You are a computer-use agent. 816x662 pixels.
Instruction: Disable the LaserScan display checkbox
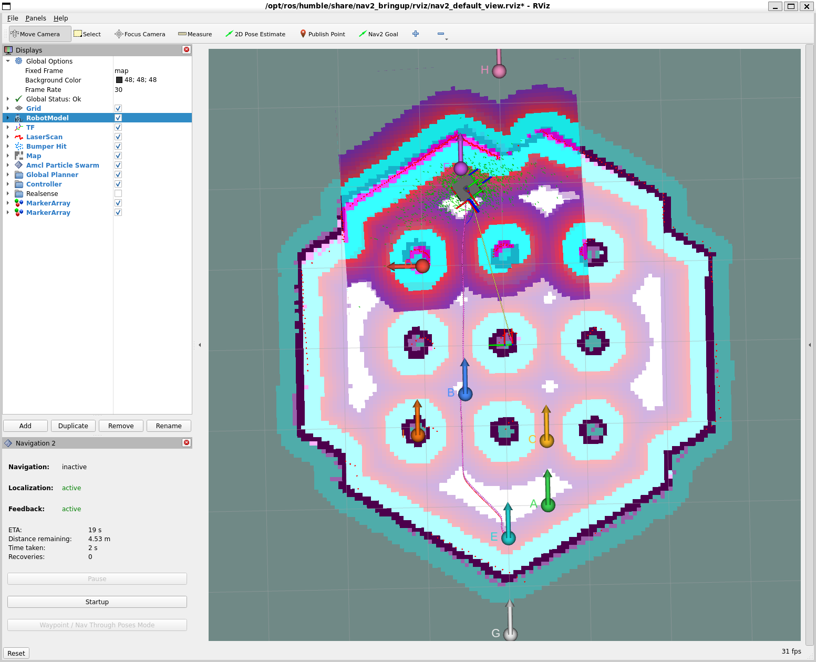[x=118, y=137]
